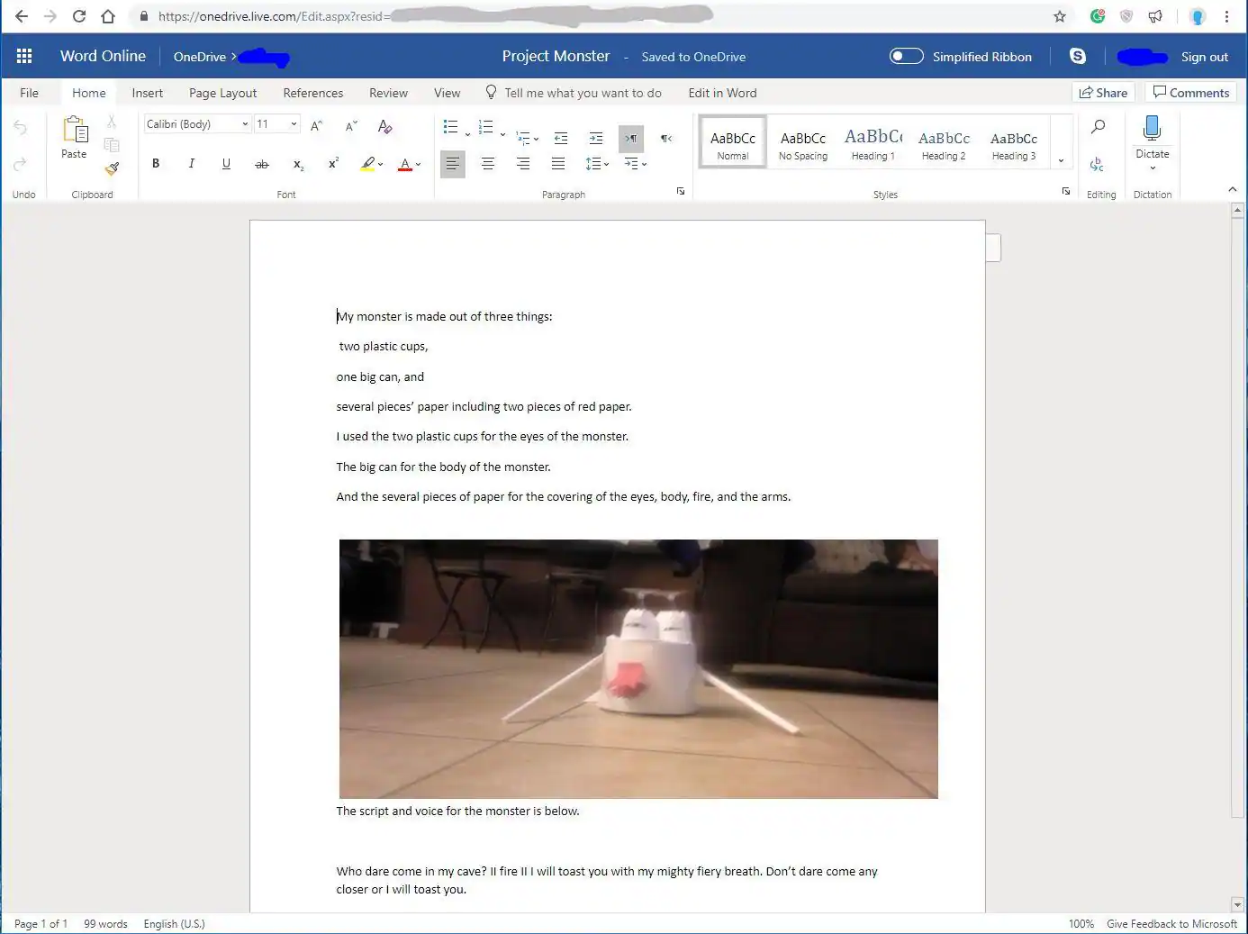Click the Clear Formatting icon
The height and width of the screenshot is (934, 1248).
click(x=384, y=126)
